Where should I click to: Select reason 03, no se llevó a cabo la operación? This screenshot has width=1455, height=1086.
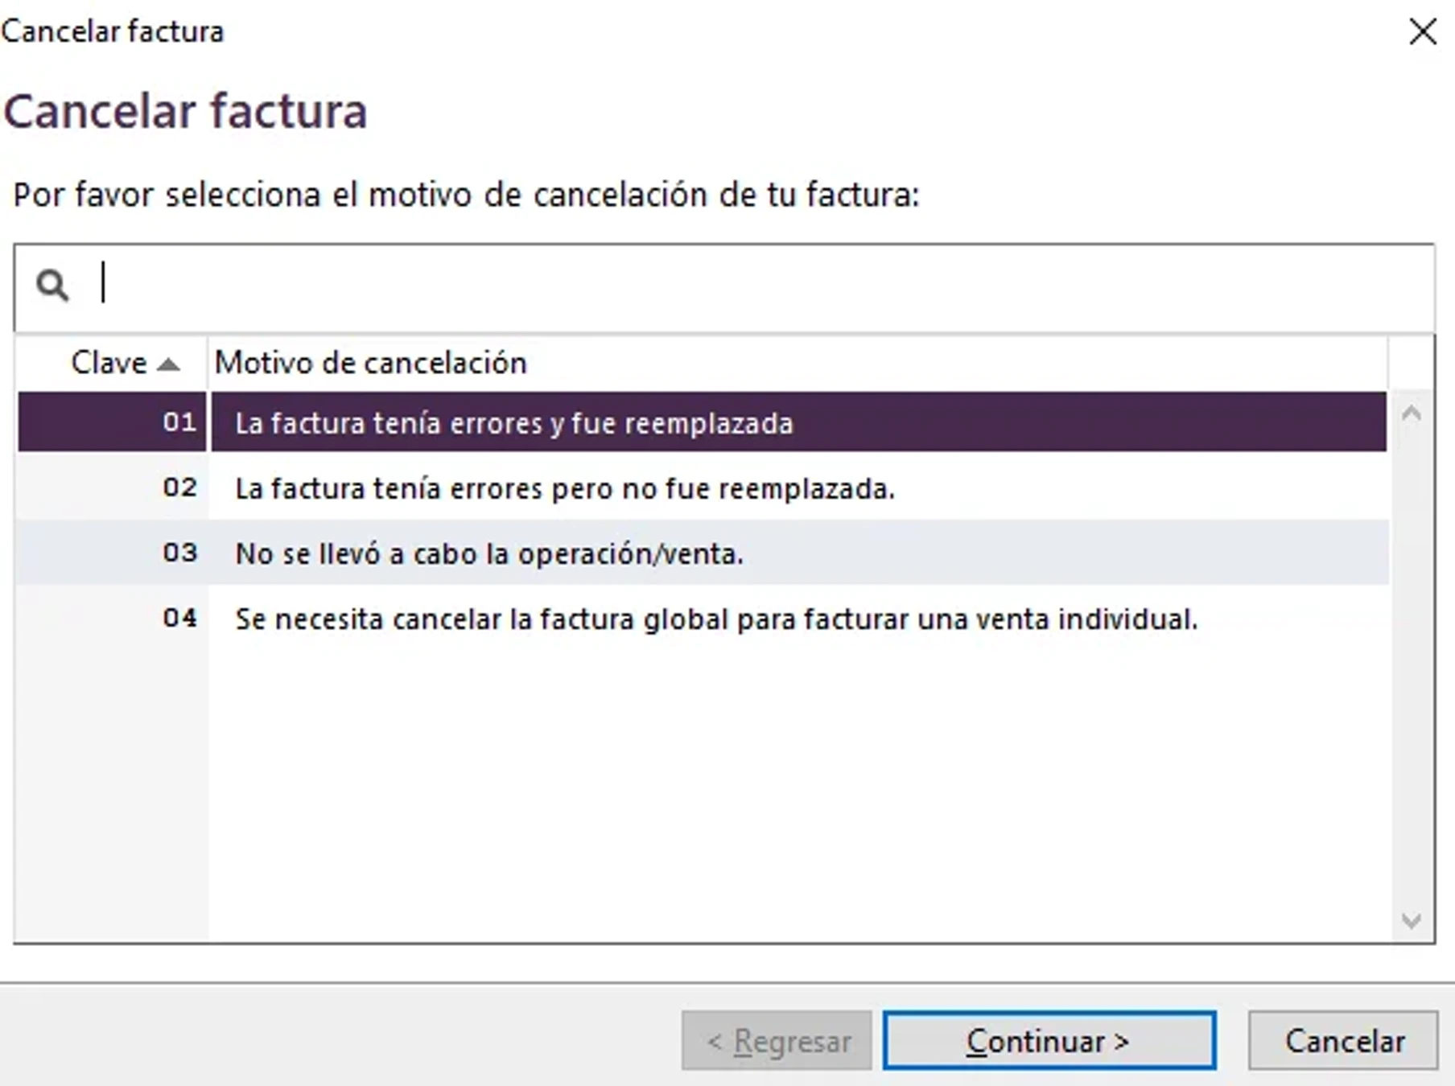488,553
